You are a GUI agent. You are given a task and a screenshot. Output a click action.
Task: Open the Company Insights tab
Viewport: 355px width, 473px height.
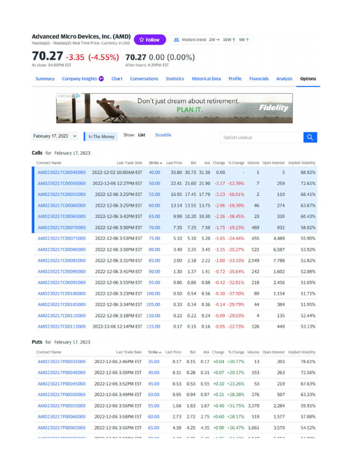pyautogui.click(x=80, y=79)
